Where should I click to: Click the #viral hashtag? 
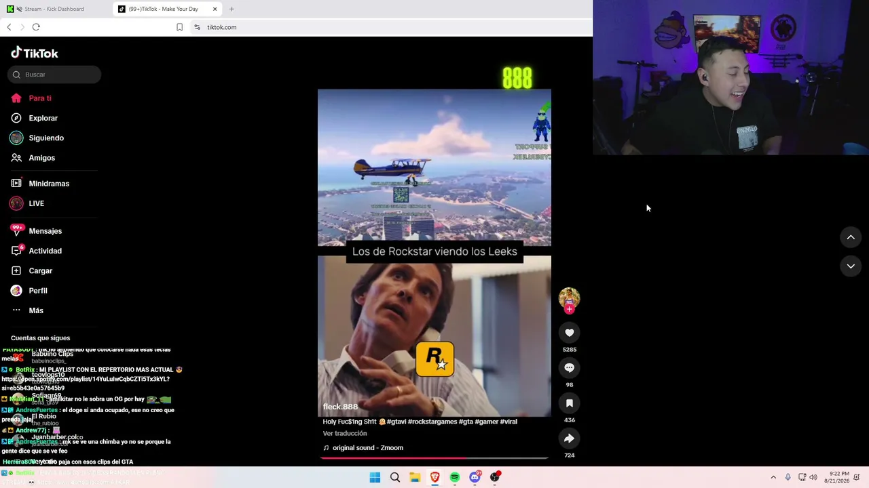[x=509, y=422]
